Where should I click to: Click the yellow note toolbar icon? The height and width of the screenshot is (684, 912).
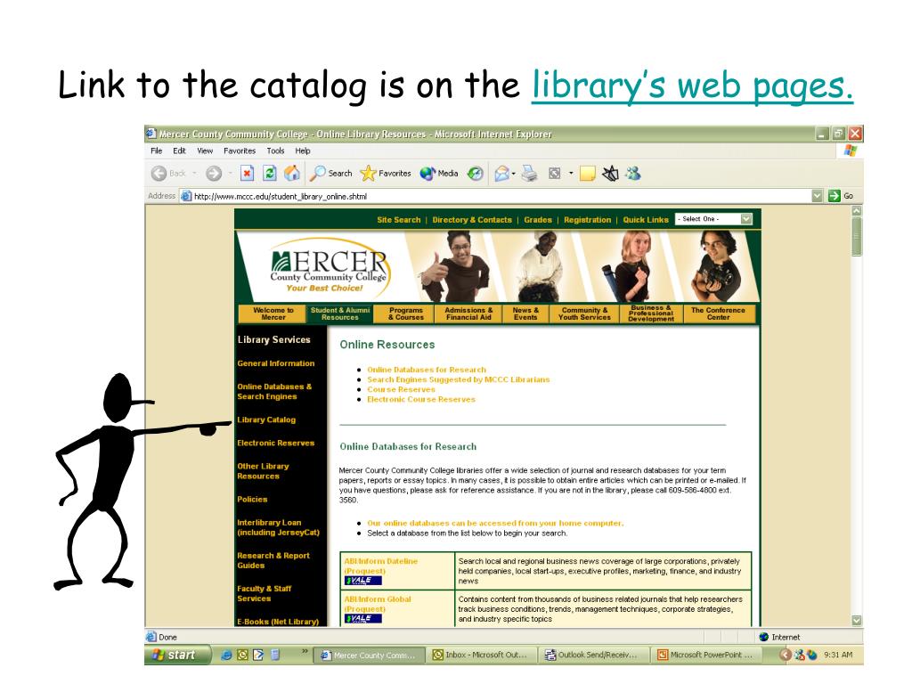click(588, 174)
